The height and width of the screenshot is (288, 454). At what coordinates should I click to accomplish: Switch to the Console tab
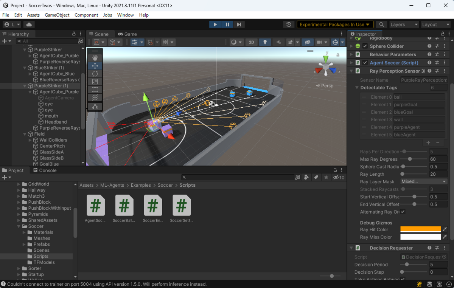tap(45, 170)
